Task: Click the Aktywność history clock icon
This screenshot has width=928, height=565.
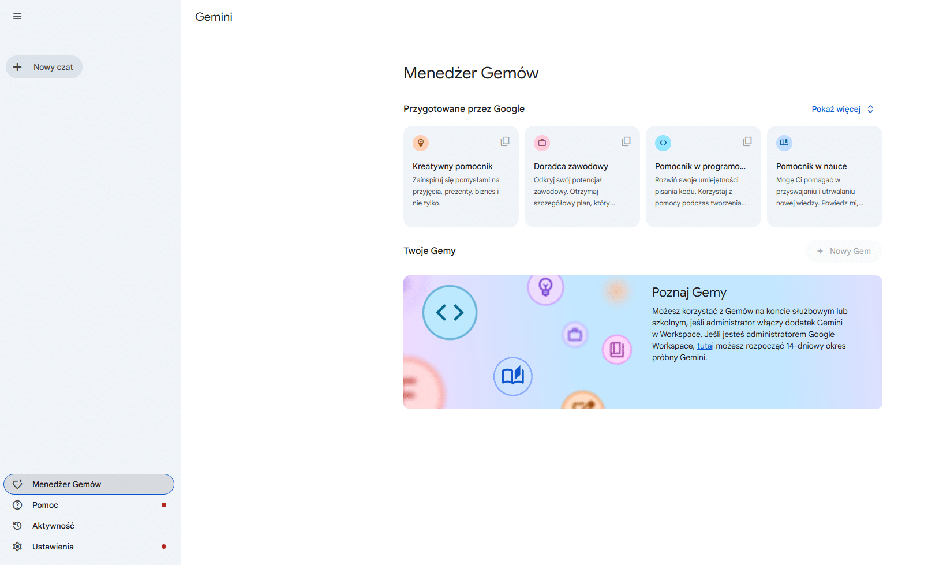Action: pos(17,526)
